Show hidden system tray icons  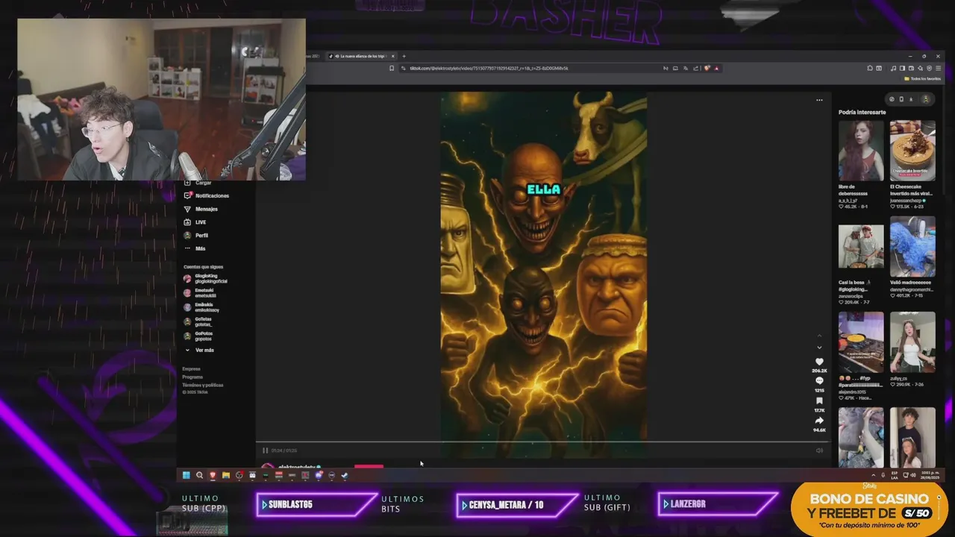(874, 475)
